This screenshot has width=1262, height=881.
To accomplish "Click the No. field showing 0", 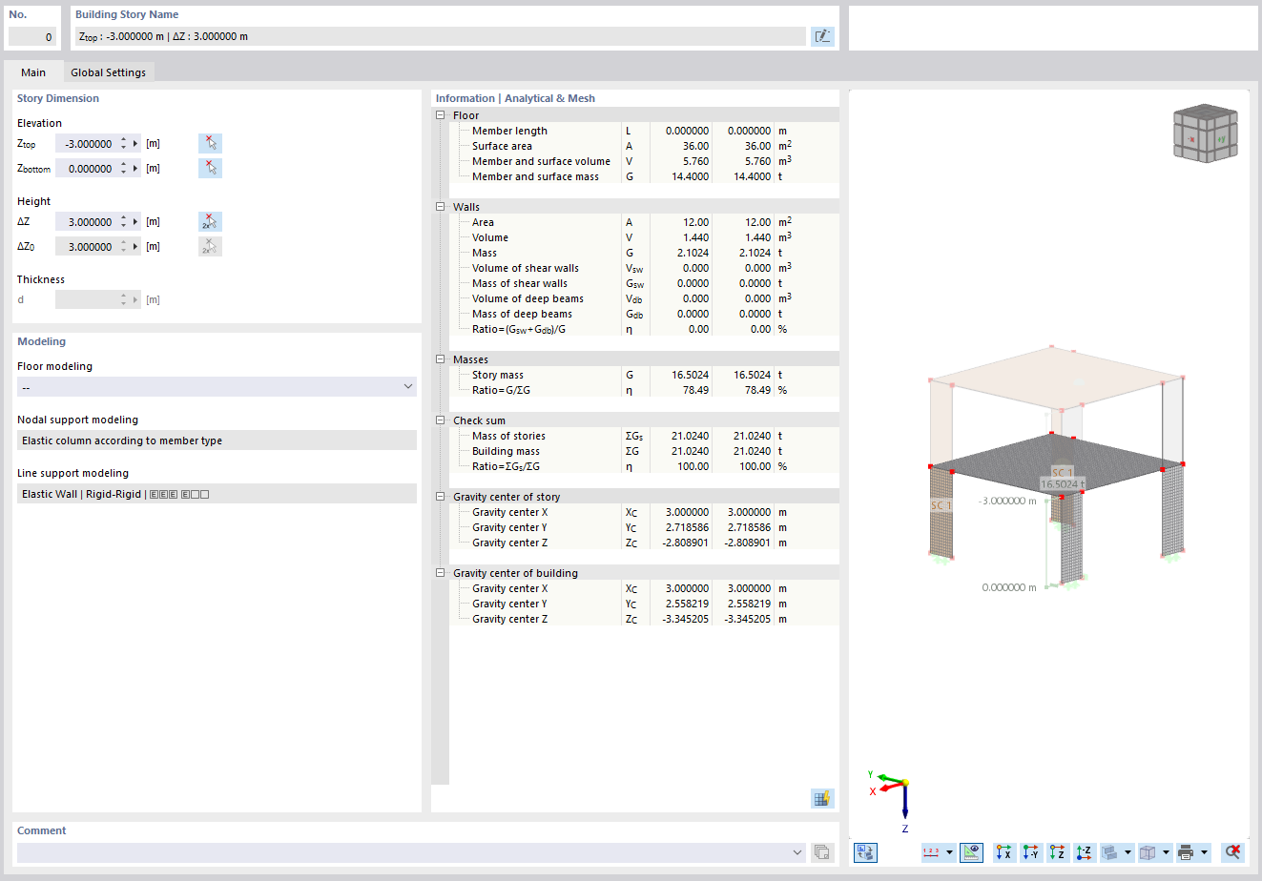I will pyautogui.click(x=32, y=36).
